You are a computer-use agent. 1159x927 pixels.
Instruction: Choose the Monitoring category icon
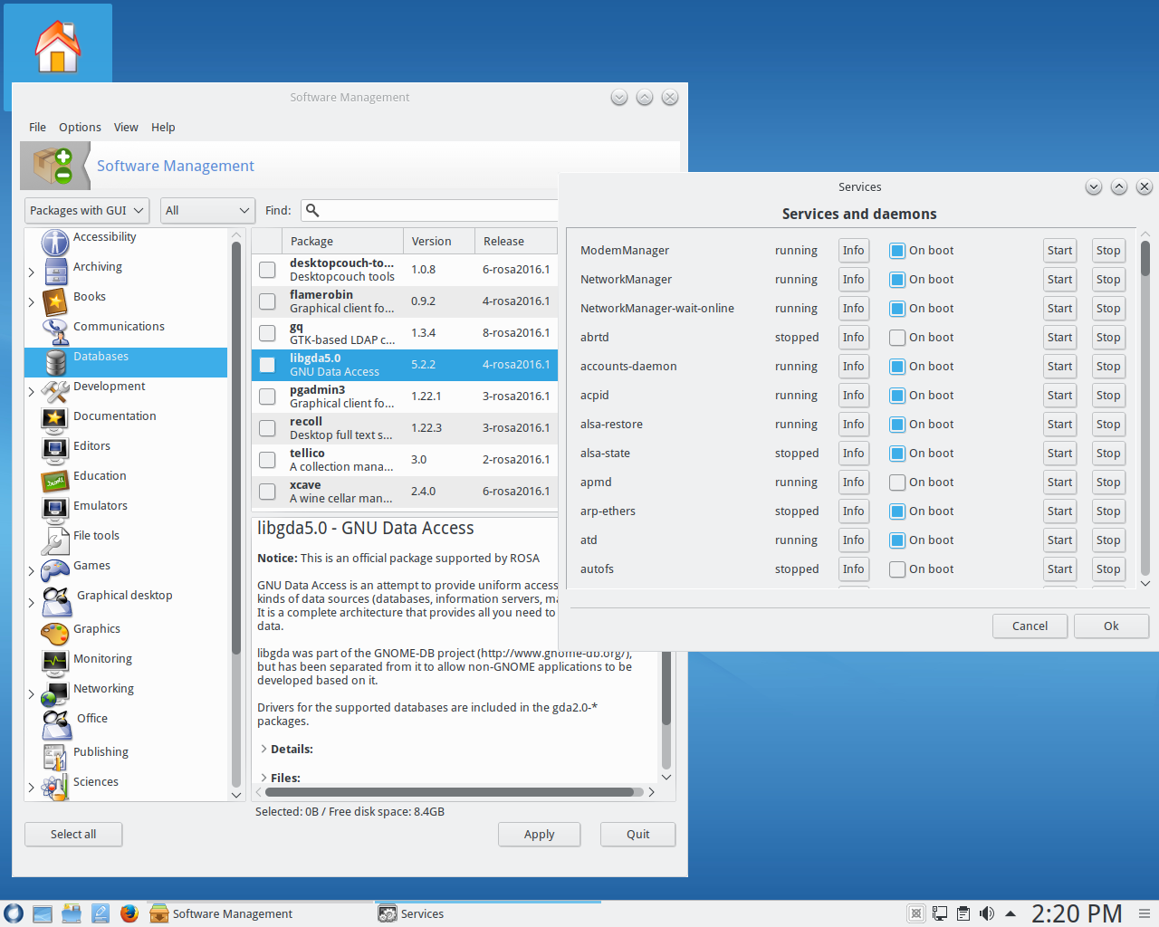coord(55,662)
